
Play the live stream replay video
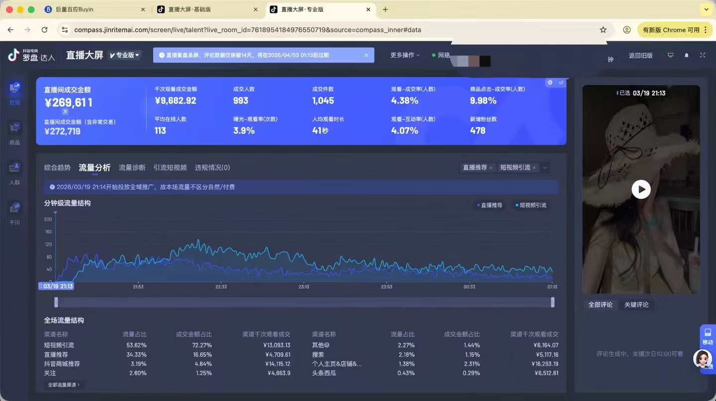[x=641, y=189]
